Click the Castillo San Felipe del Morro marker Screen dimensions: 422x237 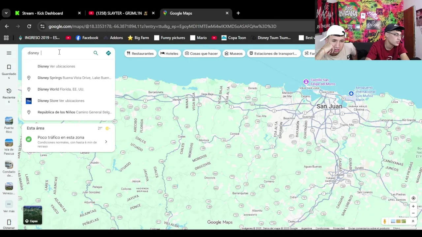[306, 82]
